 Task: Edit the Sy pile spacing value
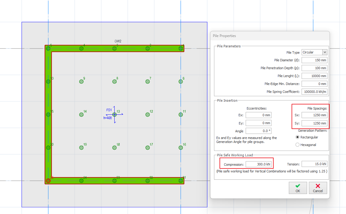[315, 123]
